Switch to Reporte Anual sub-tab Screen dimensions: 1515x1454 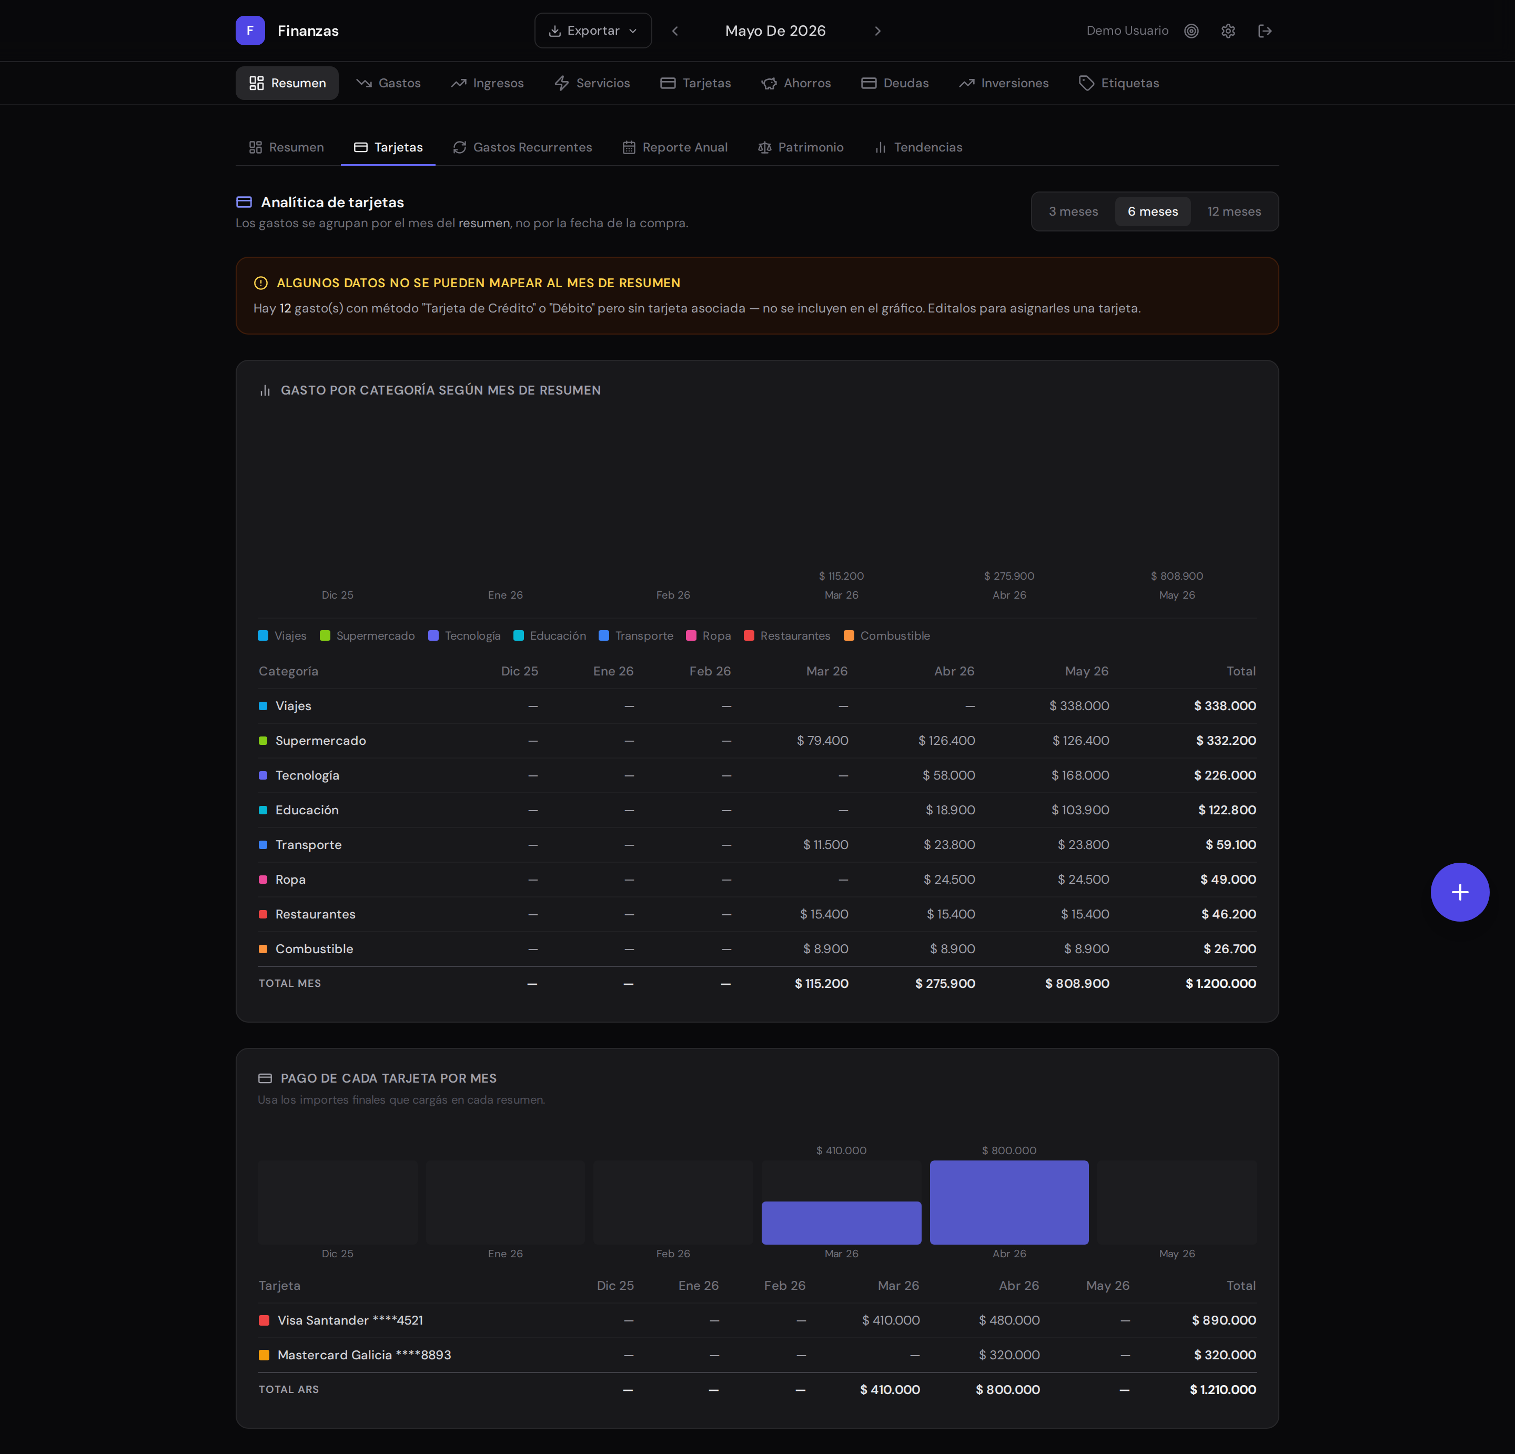[675, 148]
